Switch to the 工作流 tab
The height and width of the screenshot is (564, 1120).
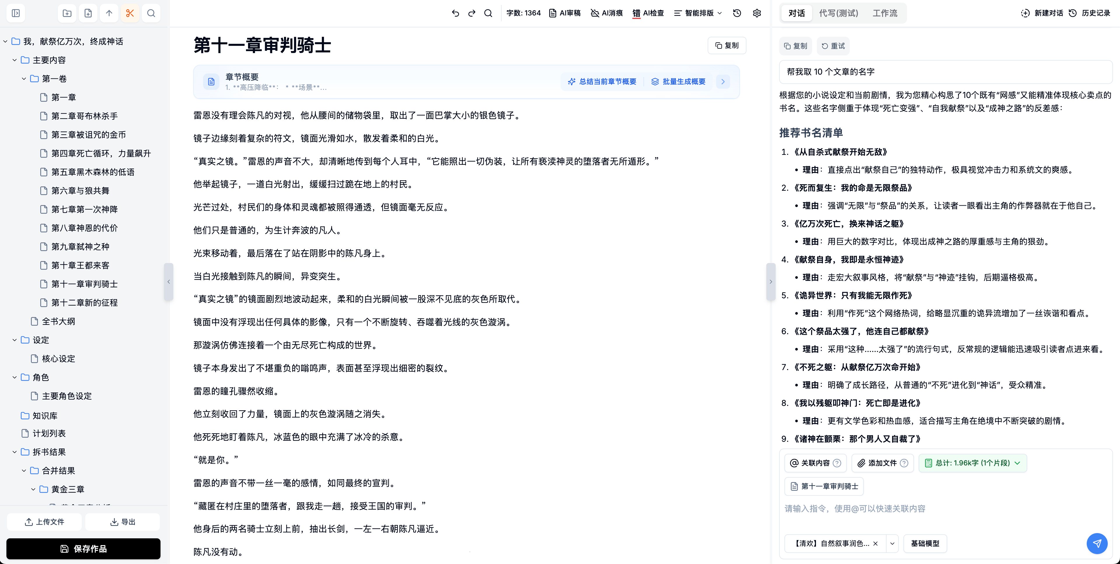(x=884, y=13)
